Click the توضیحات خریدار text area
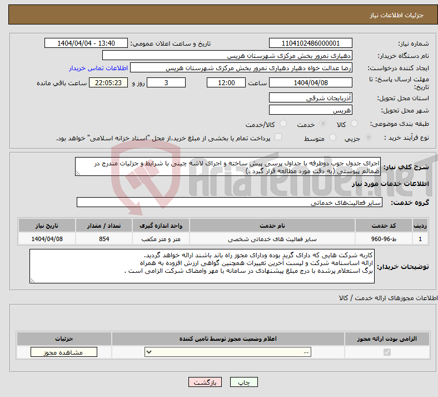Screen dimensions: 438x397 (x=202, y=266)
